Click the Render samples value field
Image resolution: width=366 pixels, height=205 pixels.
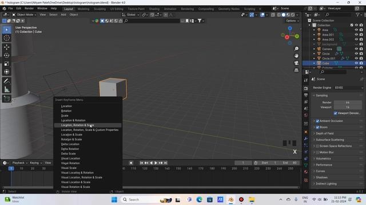(348, 102)
